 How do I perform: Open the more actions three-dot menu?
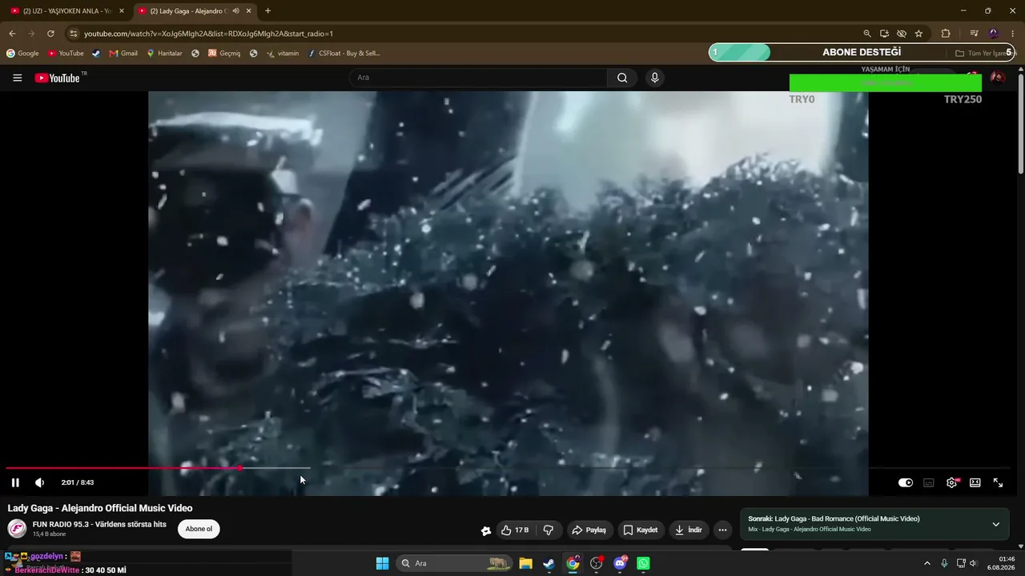(722, 530)
